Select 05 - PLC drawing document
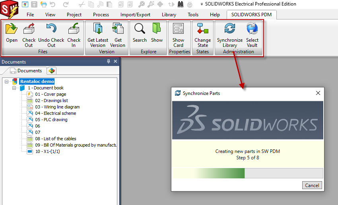This screenshot has width=338, height=205. pyautogui.click(x=51, y=120)
